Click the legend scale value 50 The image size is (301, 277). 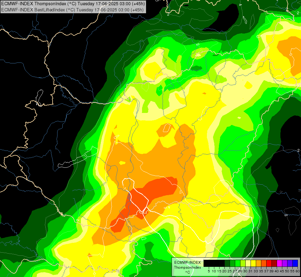pos(287,271)
